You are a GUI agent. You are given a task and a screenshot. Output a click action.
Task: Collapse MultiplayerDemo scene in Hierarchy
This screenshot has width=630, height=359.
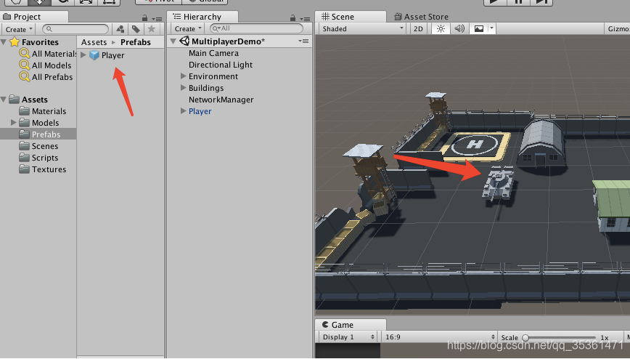(x=173, y=41)
